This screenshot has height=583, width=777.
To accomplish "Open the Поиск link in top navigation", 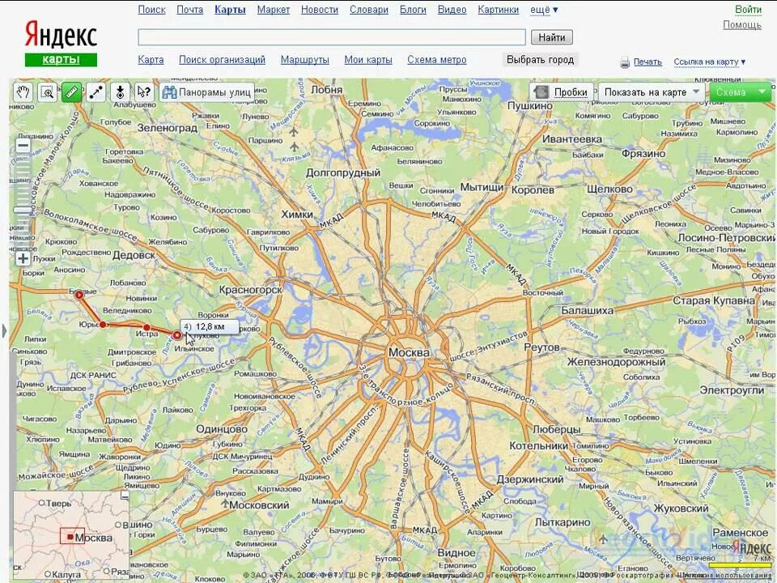I will coord(151,10).
